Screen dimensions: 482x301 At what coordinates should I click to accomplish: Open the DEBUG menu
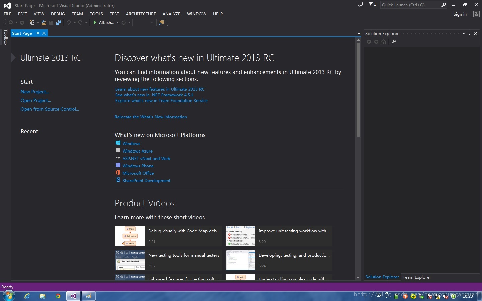click(x=58, y=14)
